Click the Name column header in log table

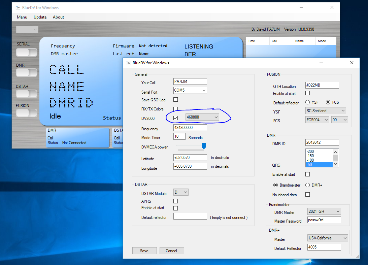[304, 41]
